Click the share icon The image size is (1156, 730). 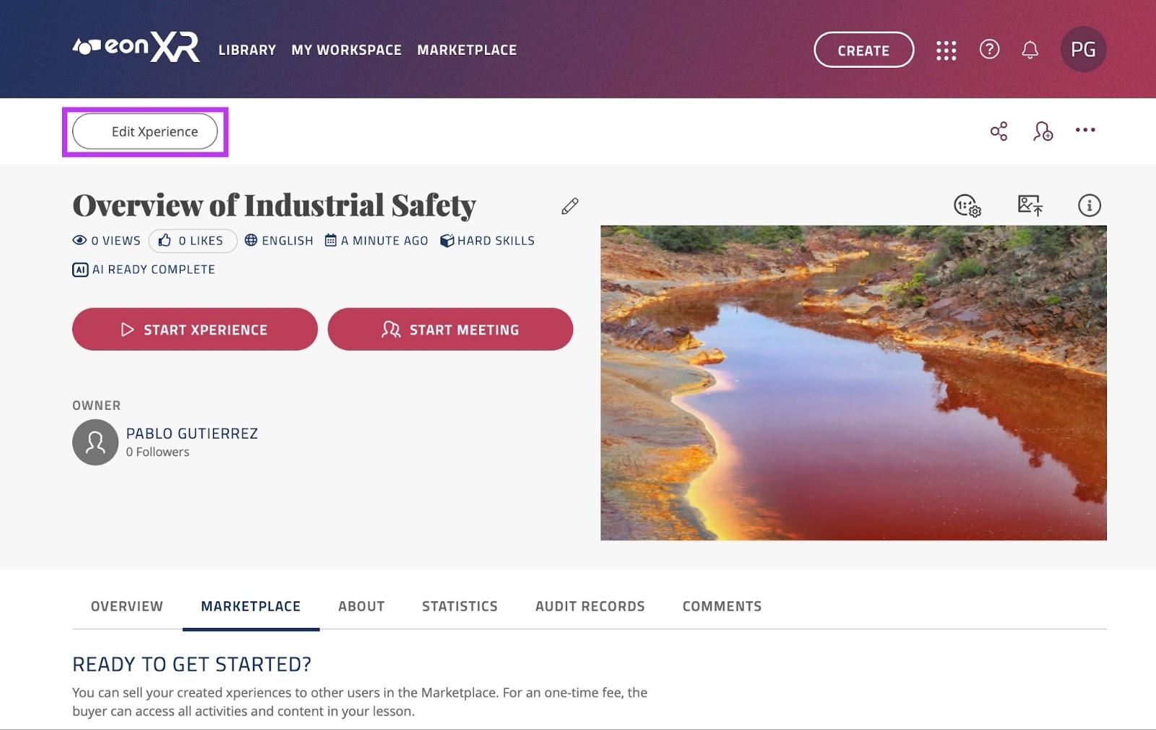[x=998, y=131]
